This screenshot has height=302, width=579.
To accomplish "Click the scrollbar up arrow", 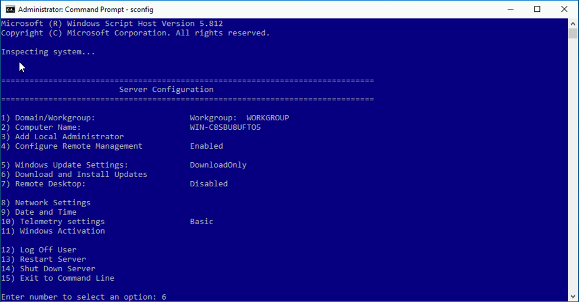I will 573,24.
